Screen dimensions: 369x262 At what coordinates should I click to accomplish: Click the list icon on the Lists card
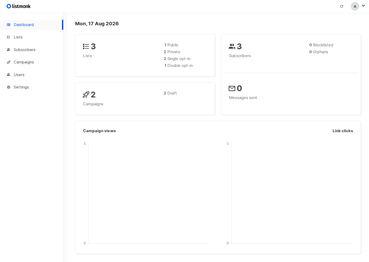(86, 47)
